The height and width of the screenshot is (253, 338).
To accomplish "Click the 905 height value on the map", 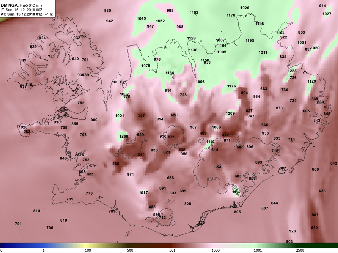I will click(23, 60).
